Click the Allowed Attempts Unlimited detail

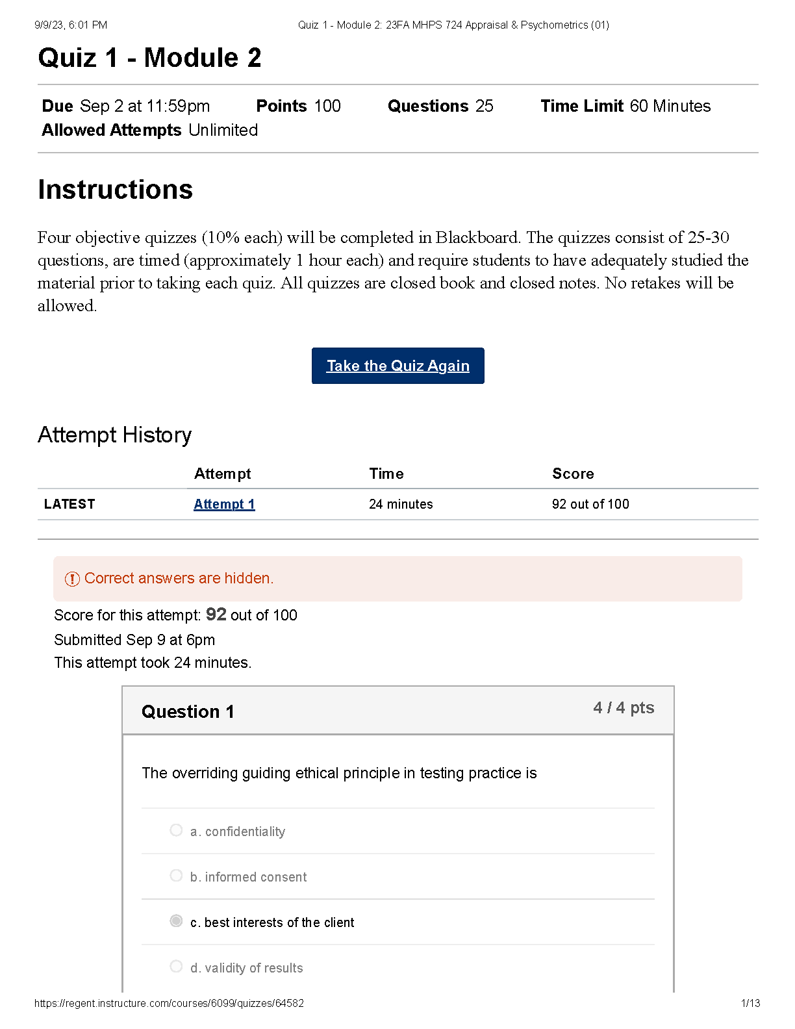coord(150,130)
